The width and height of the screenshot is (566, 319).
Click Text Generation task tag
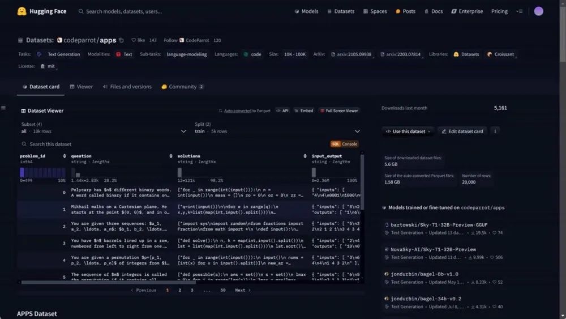click(59, 54)
